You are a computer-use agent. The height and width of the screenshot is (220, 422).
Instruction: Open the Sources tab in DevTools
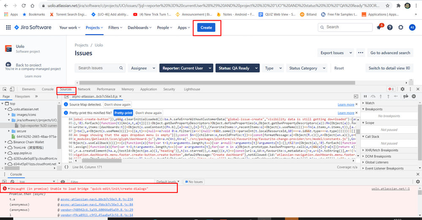click(65, 89)
